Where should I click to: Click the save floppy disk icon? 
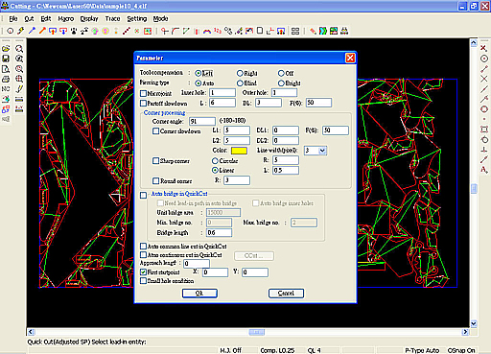pos(6,59)
